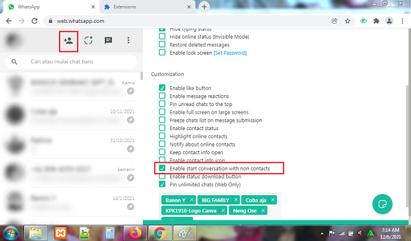
Task: Open XAMPP from taskbar
Action: (x=60, y=233)
